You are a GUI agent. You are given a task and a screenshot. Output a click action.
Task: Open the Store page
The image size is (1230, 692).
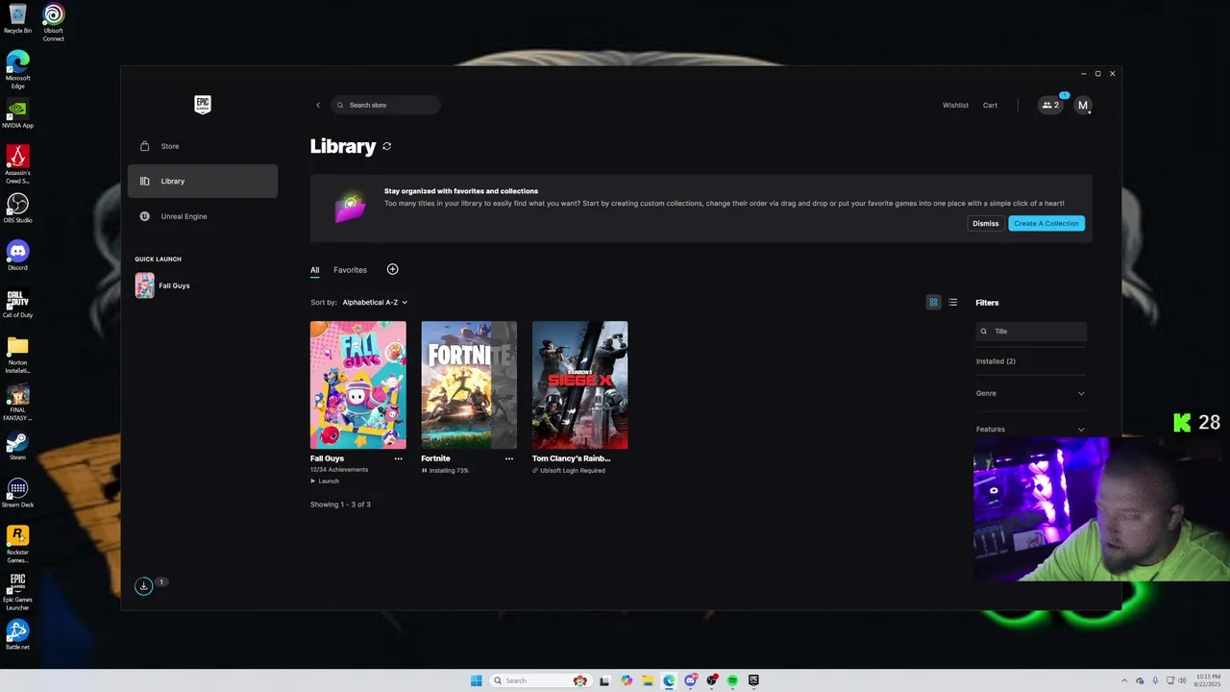[x=203, y=146]
